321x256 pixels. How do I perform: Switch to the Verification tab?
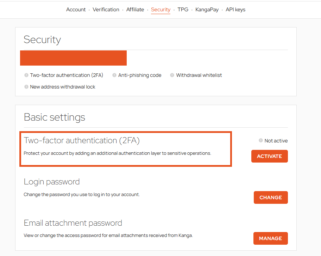pos(106,10)
